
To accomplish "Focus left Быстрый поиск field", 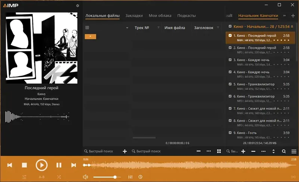I will (x=101, y=151).
